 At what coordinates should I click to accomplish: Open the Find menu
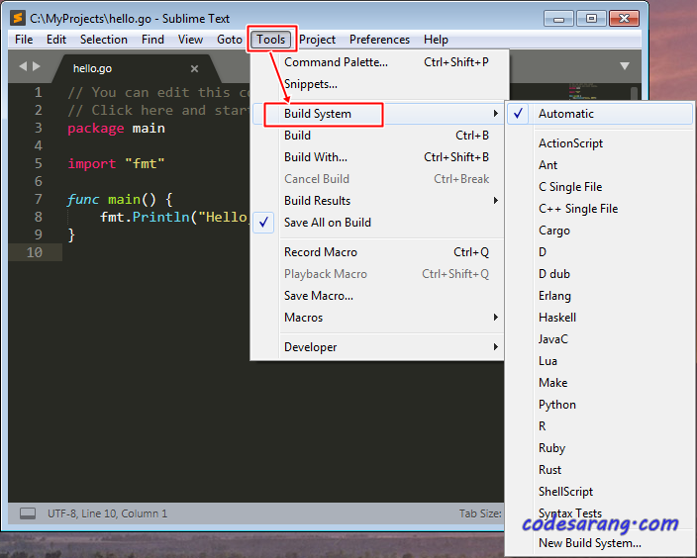[152, 40]
